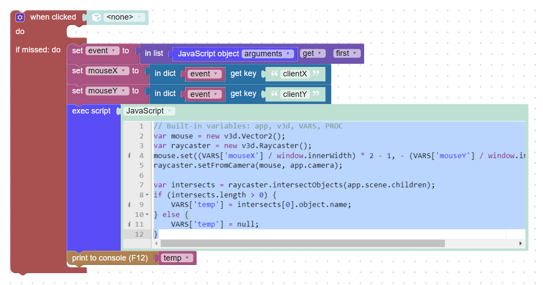The width and height of the screenshot is (543, 285).
Task: Collapse the if block at line 8
Action: pyautogui.click(x=147, y=195)
